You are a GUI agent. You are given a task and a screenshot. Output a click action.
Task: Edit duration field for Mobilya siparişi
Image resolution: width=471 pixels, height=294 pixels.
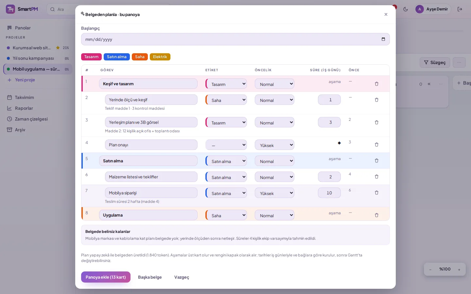(329, 193)
